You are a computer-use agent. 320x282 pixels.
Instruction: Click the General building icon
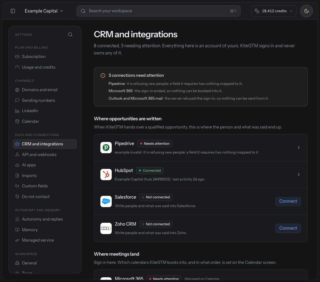[17, 263]
